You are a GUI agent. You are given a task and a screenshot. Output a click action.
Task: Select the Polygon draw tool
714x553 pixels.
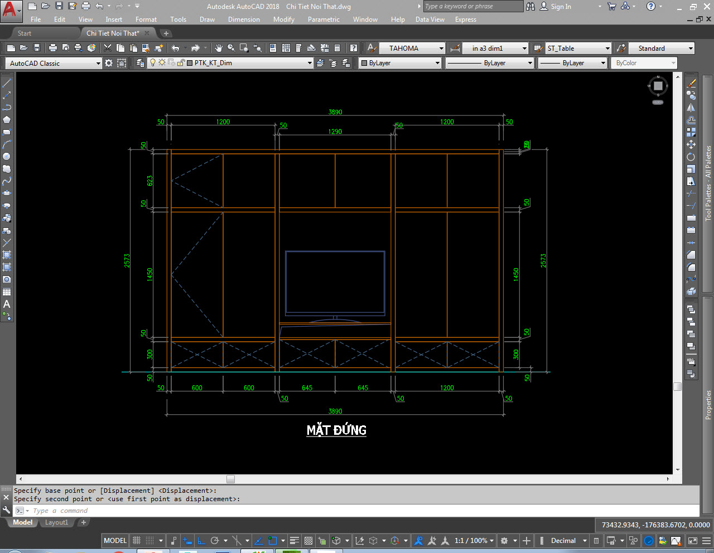[7, 120]
